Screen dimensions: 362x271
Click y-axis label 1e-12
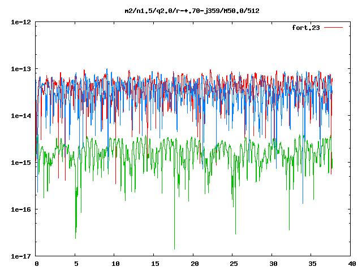(21, 22)
